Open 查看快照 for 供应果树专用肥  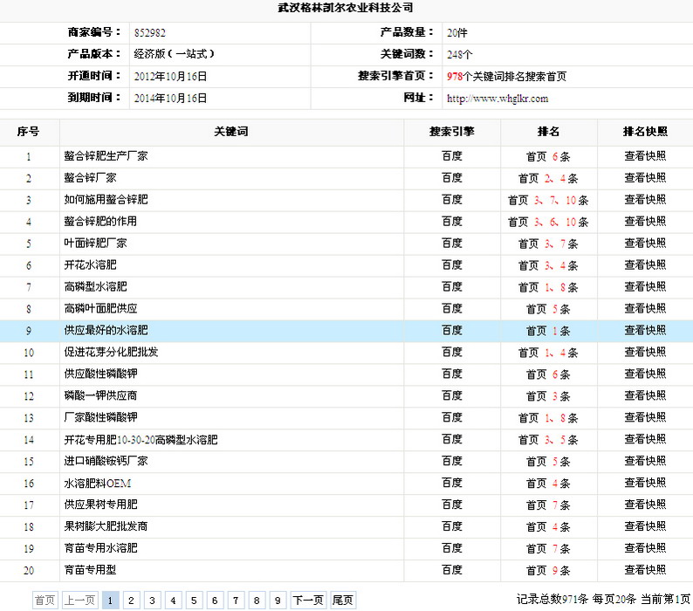click(x=645, y=505)
